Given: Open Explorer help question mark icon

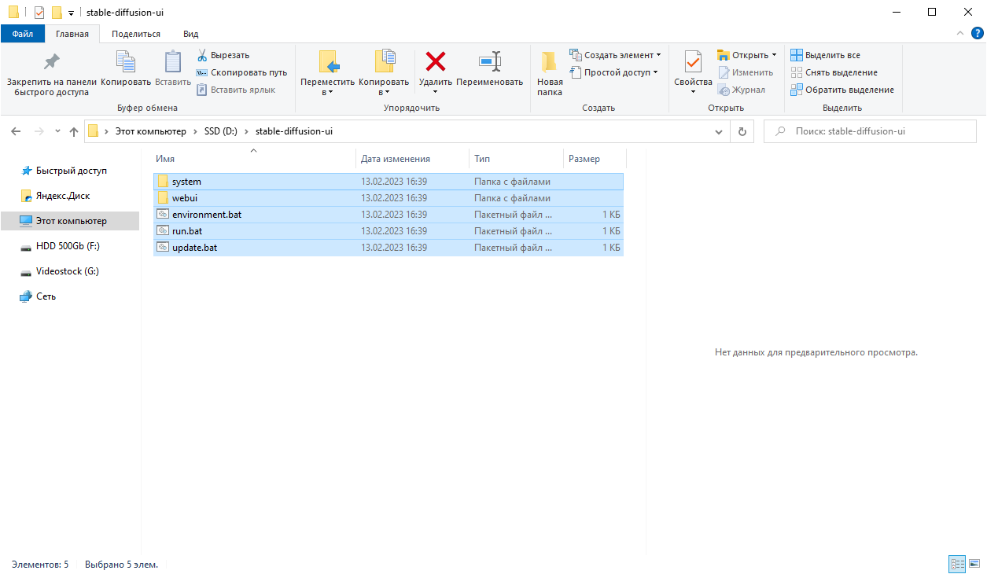Looking at the screenshot, I should pyautogui.click(x=978, y=34).
